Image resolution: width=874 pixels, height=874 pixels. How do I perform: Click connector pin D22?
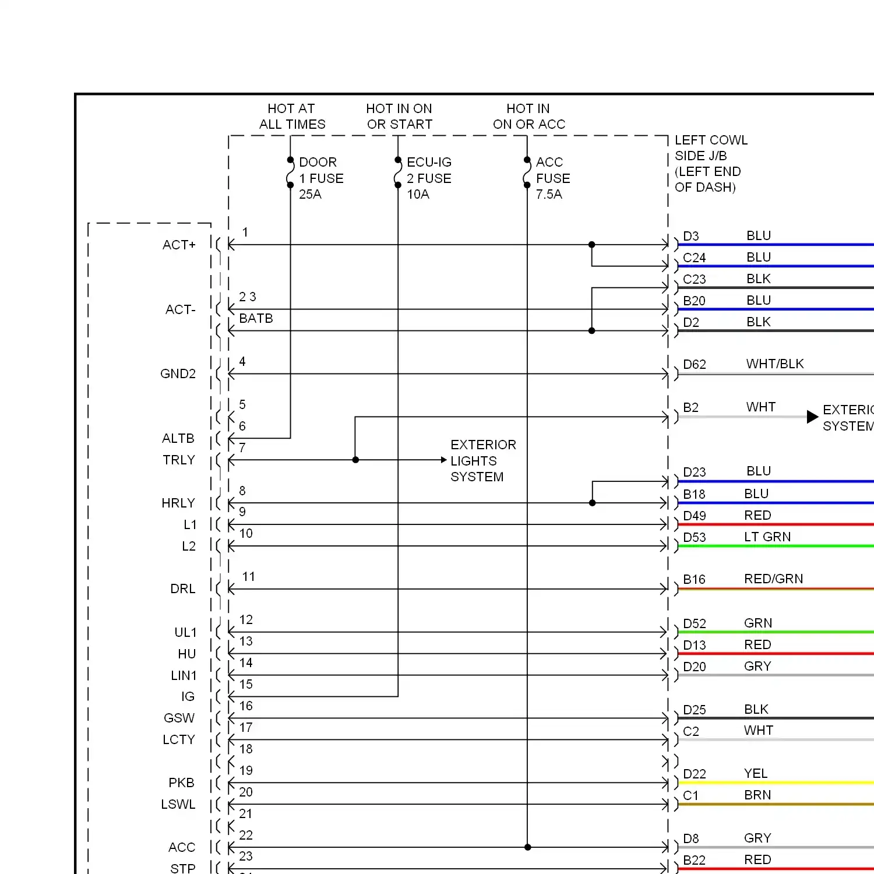(694, 774)
